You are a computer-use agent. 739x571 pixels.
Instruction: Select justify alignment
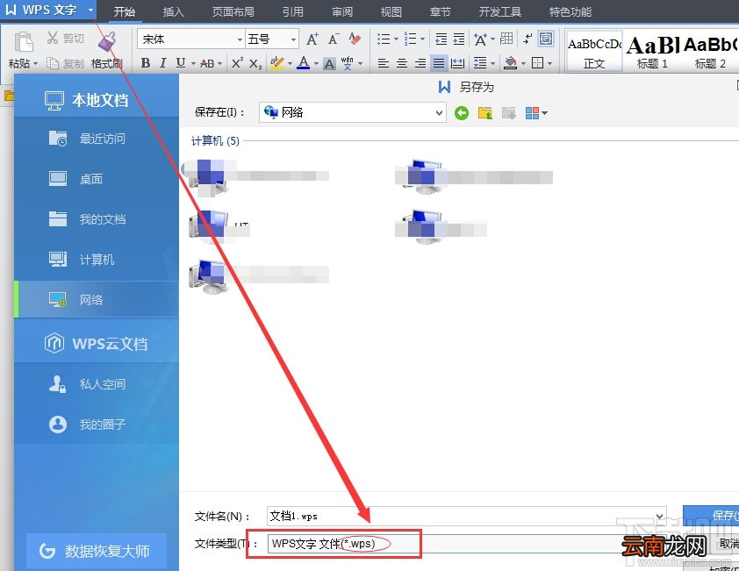pos(439,63)
